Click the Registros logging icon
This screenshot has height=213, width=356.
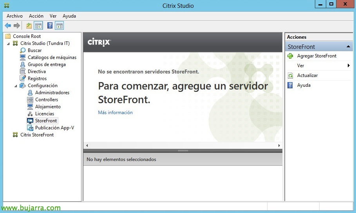(23, 79)
